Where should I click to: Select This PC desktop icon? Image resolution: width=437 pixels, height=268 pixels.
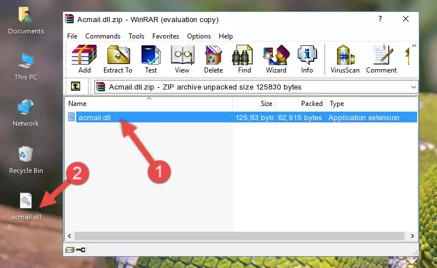coord(26,67)
